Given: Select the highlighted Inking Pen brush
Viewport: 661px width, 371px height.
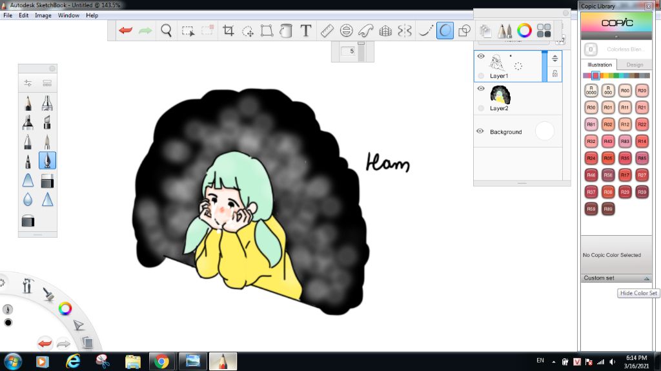Looking at the screenshot, I should (47, 160).
